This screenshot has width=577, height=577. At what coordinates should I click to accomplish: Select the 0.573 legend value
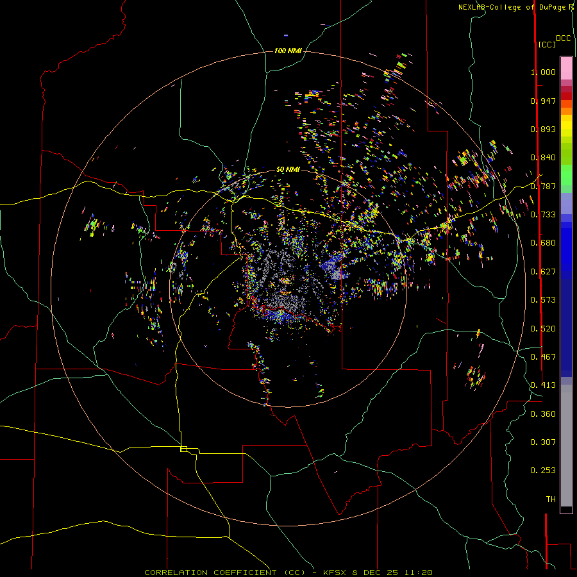[543, 300]
